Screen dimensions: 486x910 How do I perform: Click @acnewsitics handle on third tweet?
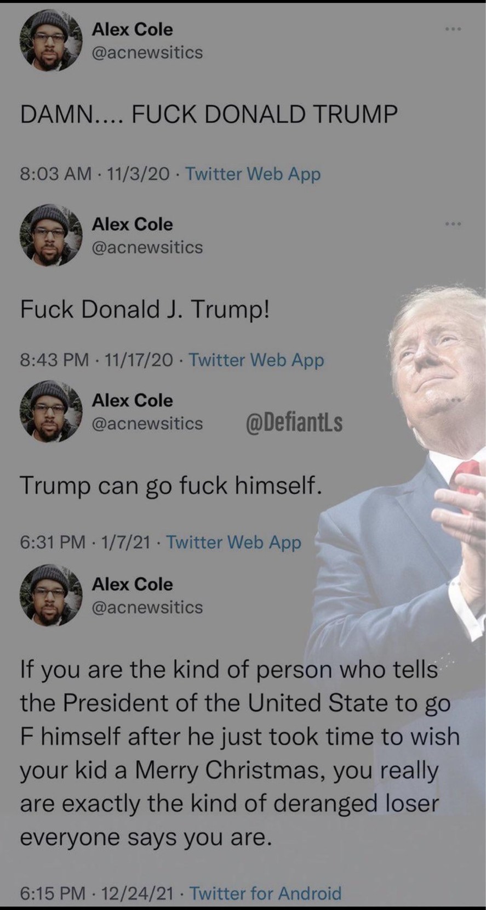[147, 423]
